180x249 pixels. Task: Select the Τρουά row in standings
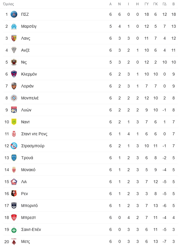(91, 158)
